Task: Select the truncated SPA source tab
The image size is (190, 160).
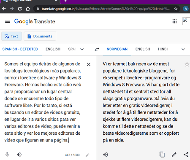Action: [72, 49]
